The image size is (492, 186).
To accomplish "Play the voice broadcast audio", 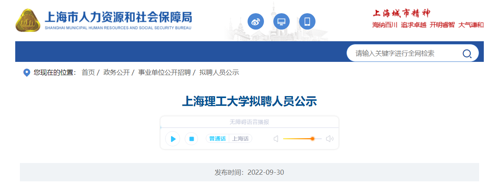I will [x=173, y=139].
